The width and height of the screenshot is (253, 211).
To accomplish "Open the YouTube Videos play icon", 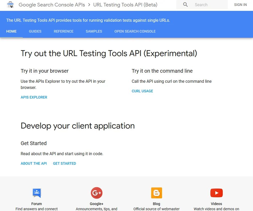I will coord(216,193).
